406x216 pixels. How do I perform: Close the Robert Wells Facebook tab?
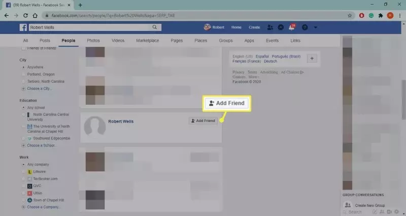coord(69,5)
